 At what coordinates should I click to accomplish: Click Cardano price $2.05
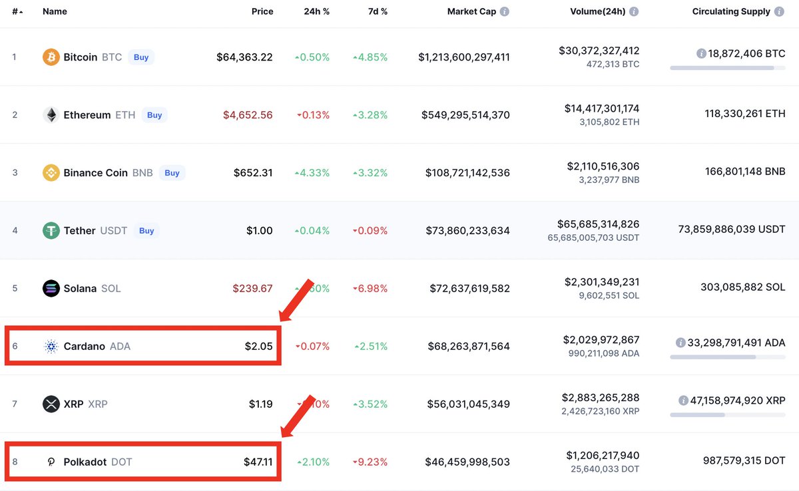(x=258, y=347)
